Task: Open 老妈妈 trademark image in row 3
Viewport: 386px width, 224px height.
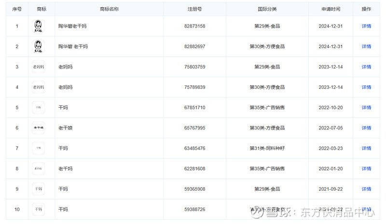Action: pyautogui.click(x=38, y=67)
